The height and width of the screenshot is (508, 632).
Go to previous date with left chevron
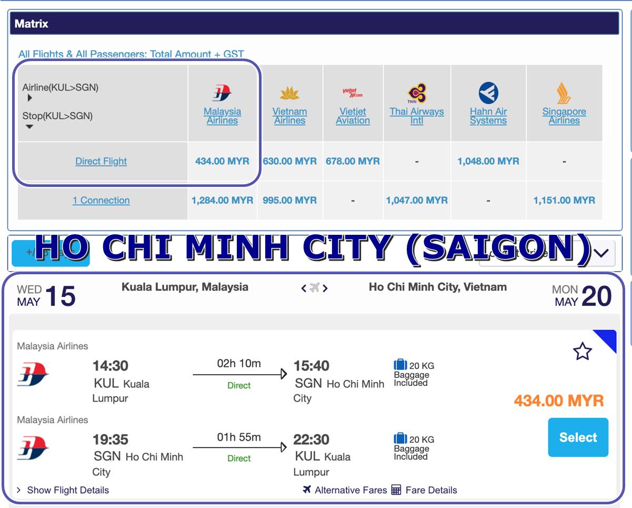pos(304,288)
